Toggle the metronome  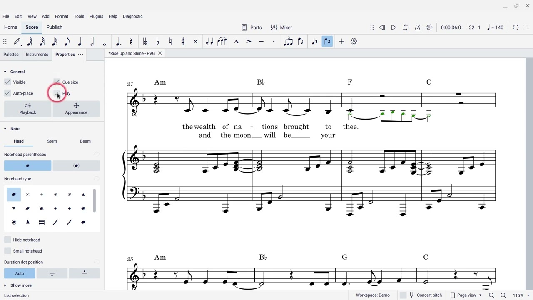click(x=417, y=27)
